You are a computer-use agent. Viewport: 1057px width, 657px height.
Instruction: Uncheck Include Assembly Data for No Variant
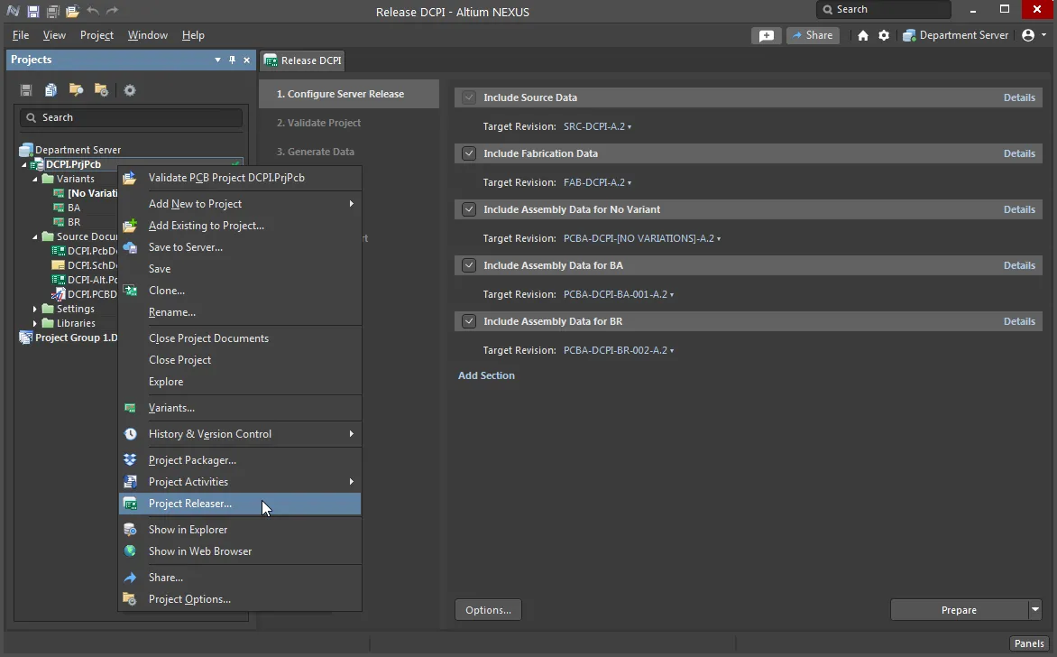(468, 209)
